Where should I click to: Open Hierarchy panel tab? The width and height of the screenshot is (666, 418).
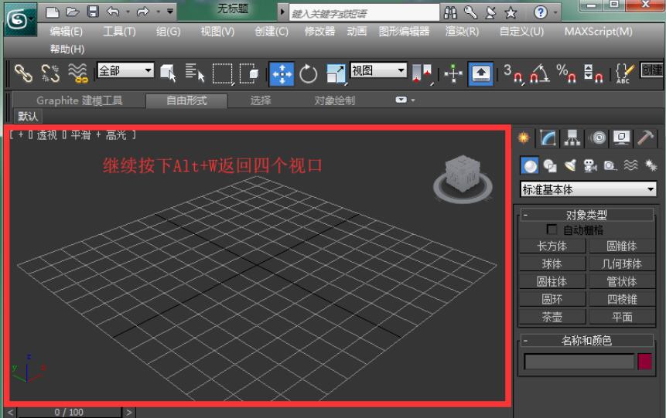tap(572, 138)
